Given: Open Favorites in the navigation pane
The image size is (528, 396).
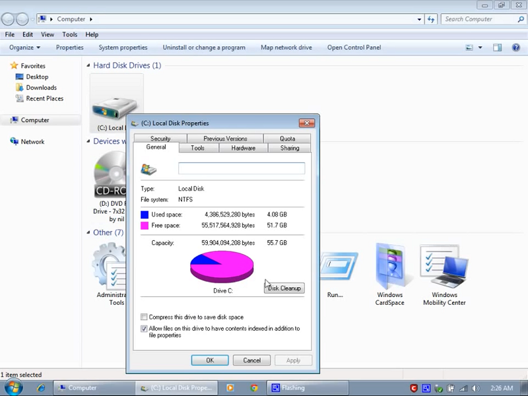Looking at the screenshot, I should tap(32, 65).
